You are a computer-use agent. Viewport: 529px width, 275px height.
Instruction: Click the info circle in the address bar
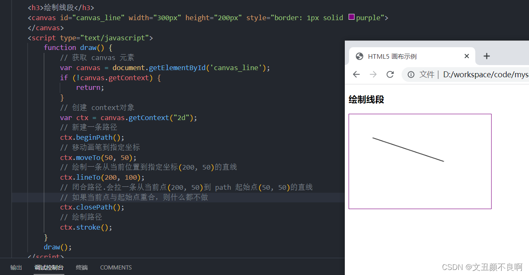410,74
